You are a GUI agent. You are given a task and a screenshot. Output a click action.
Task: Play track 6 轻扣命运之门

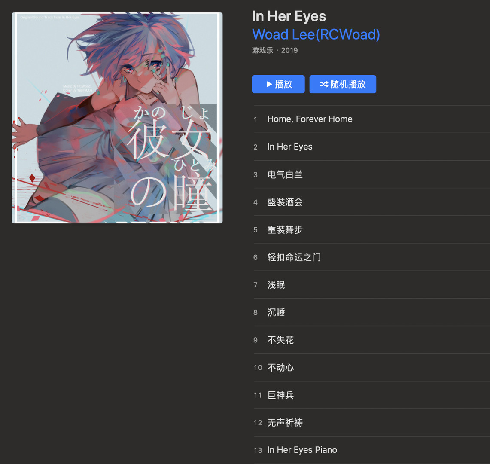point(294,257)
